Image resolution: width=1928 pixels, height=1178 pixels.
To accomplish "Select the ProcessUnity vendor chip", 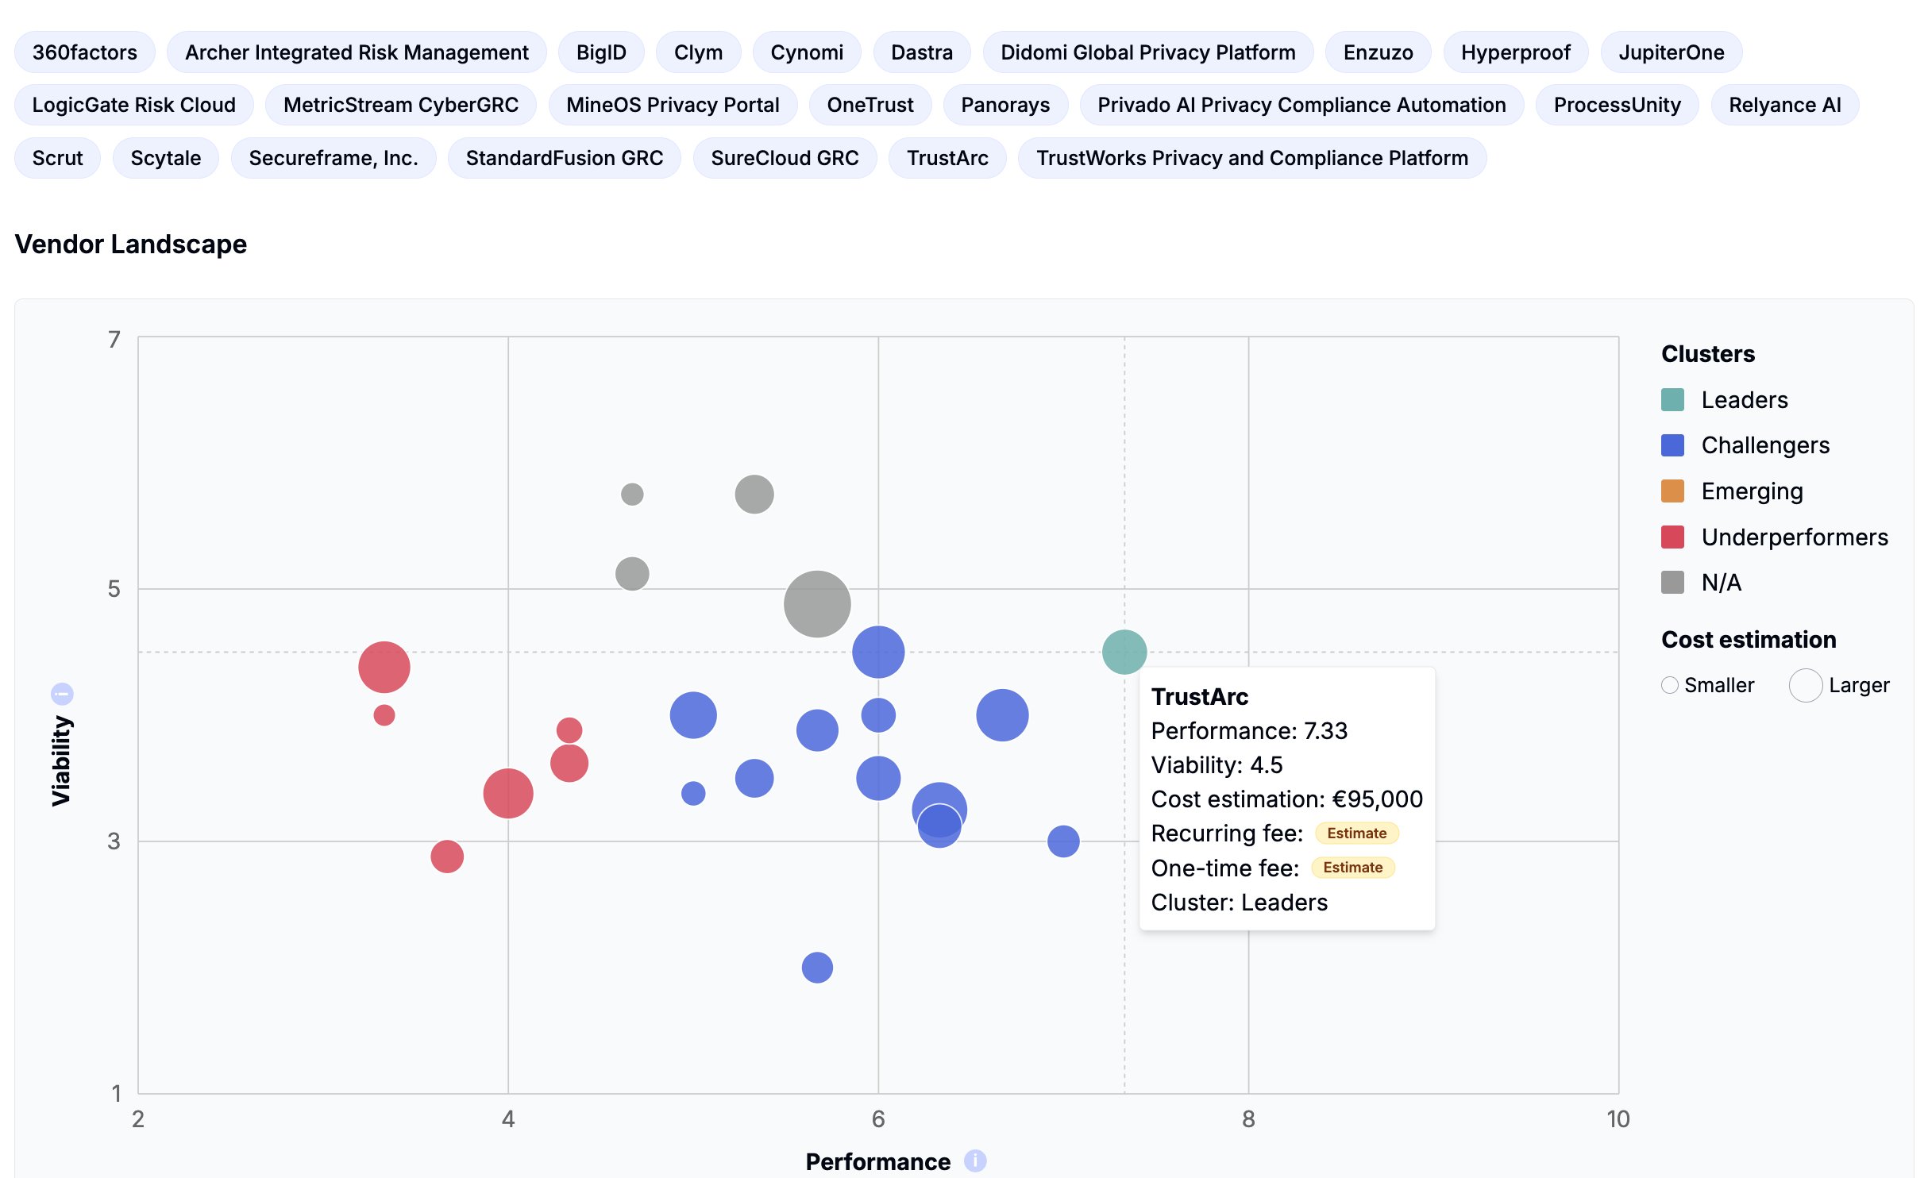I will 1618,105.
